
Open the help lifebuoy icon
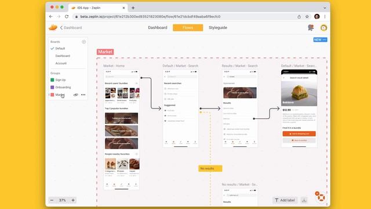pos(321,197)
